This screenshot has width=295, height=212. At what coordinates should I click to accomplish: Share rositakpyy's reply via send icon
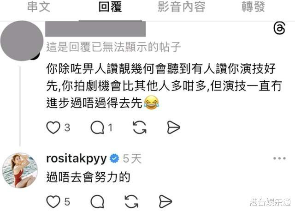165,201
